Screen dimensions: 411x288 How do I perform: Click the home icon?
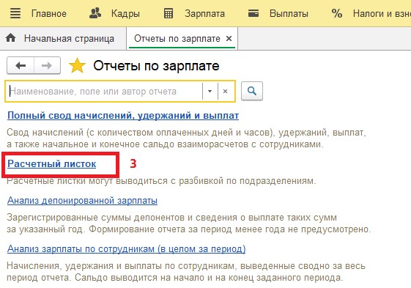(10, 38)
